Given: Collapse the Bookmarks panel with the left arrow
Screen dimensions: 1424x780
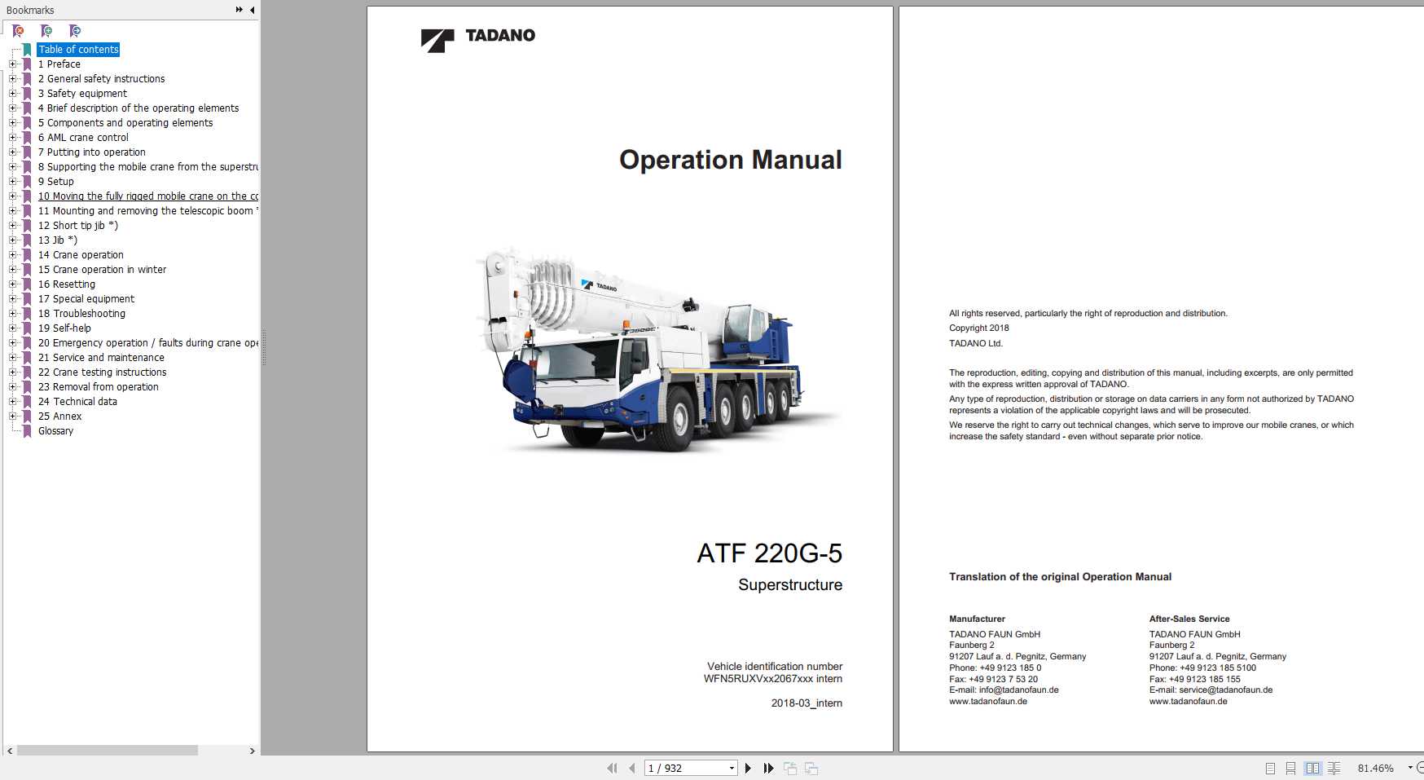Looking at the screenshot, I should pyautogui.click(x=252, y=10).
